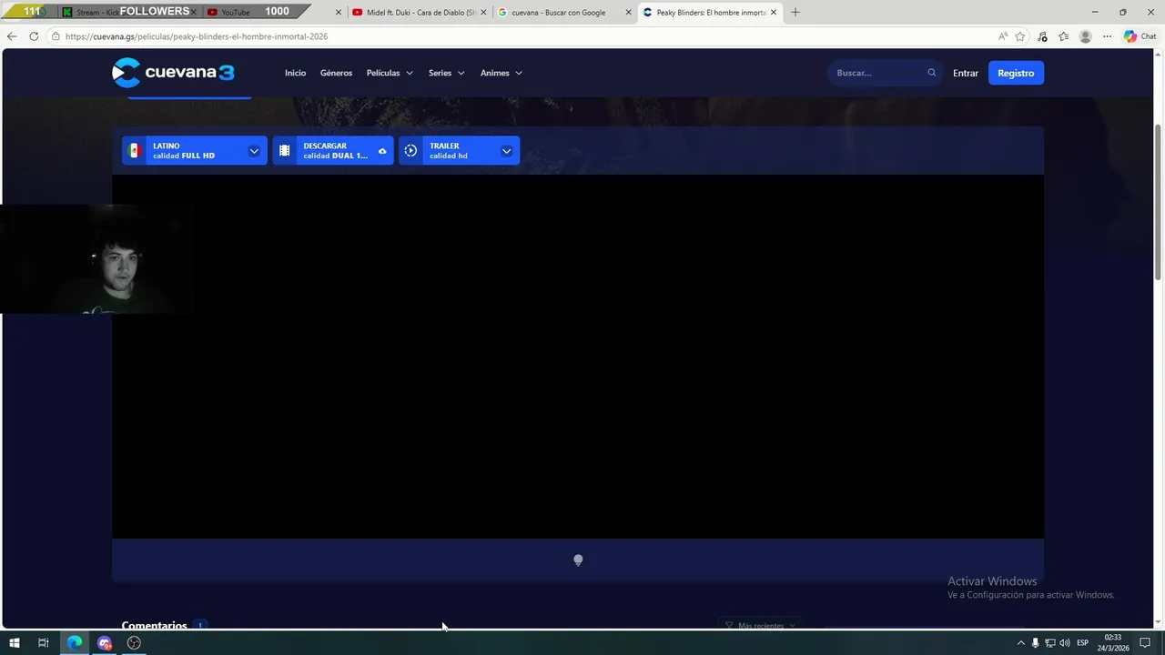Click the network tray icon
The width and height of the screenshot is (1165, 655).
point(1049,643)
